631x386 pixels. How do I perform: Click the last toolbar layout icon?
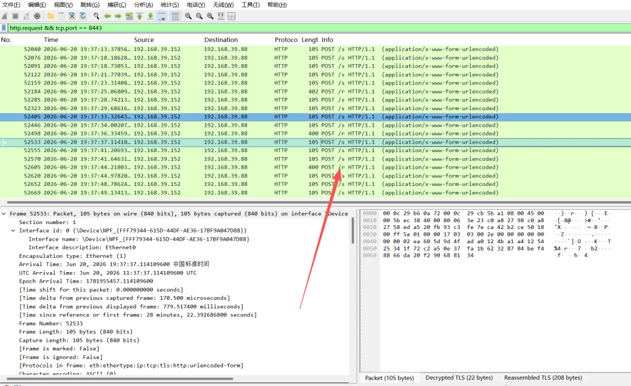(x=232, y=16)
